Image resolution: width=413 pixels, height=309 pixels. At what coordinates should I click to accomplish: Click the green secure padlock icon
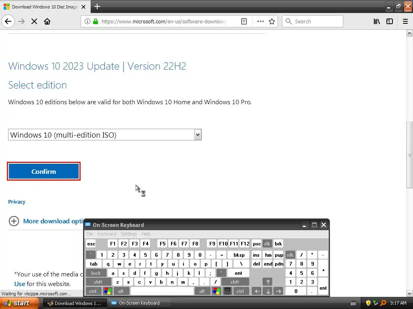(x=96, y=22)
